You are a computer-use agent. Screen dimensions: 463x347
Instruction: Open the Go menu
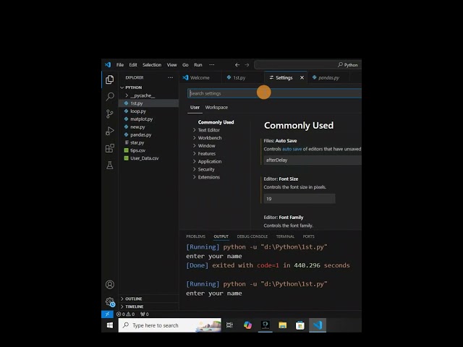[185, 64]
